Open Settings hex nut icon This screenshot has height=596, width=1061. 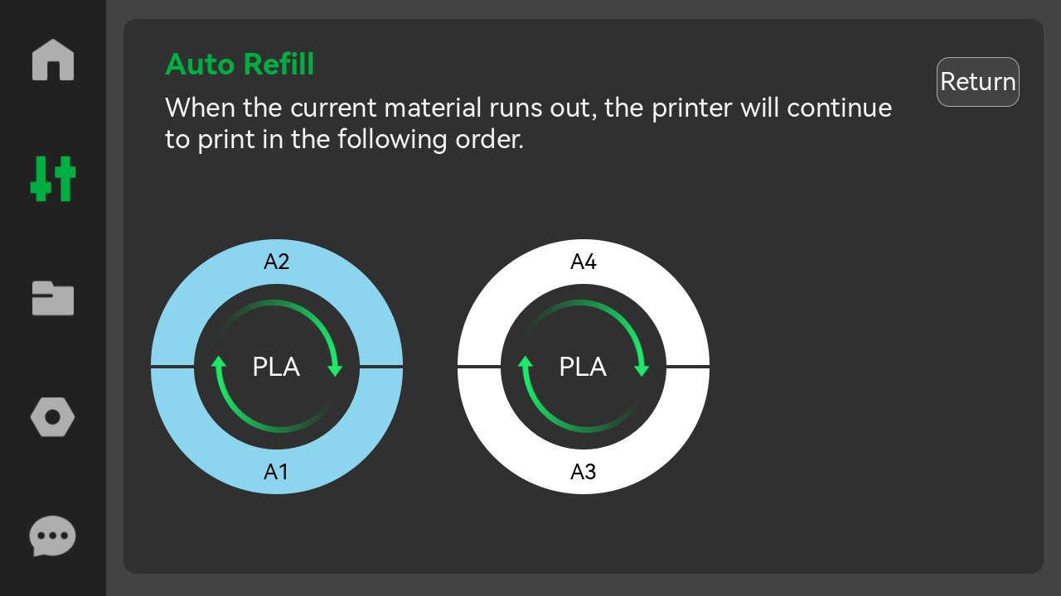click(53, 417)
